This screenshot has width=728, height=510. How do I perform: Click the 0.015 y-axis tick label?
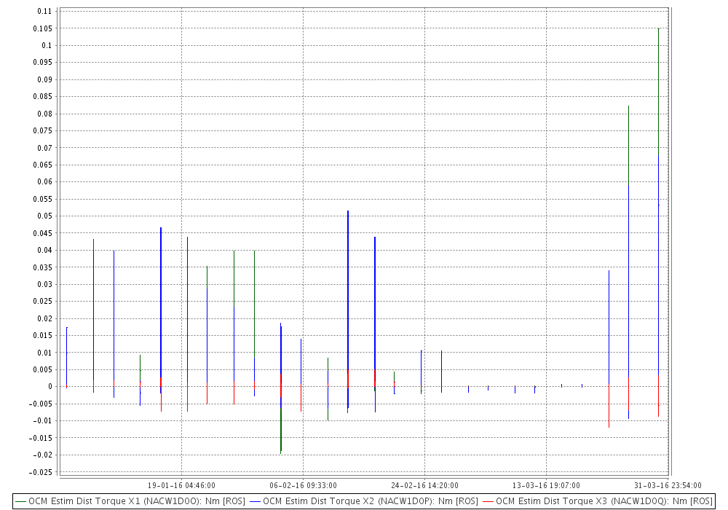click(43, 335)
